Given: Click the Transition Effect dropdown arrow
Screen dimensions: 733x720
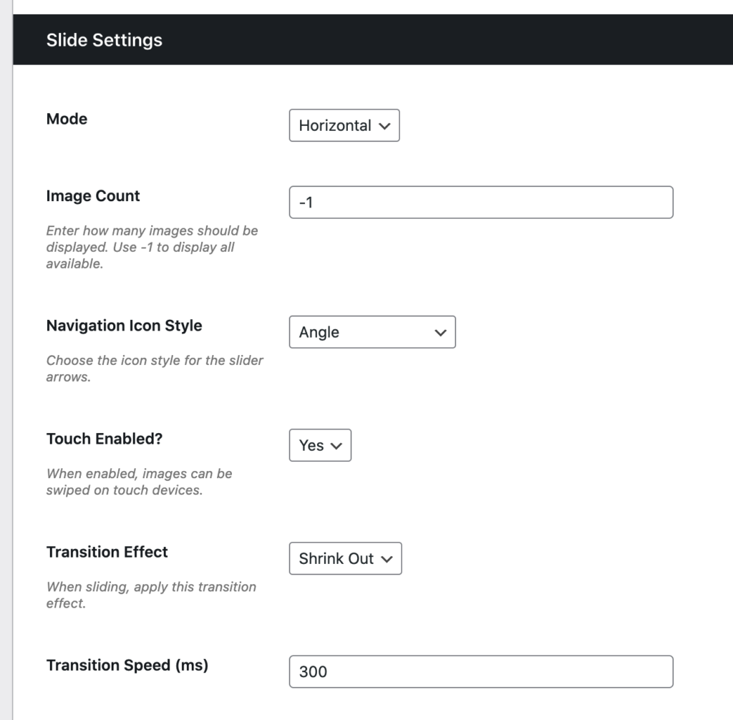Looking at the screenshot, I should (x=387, y=559).
